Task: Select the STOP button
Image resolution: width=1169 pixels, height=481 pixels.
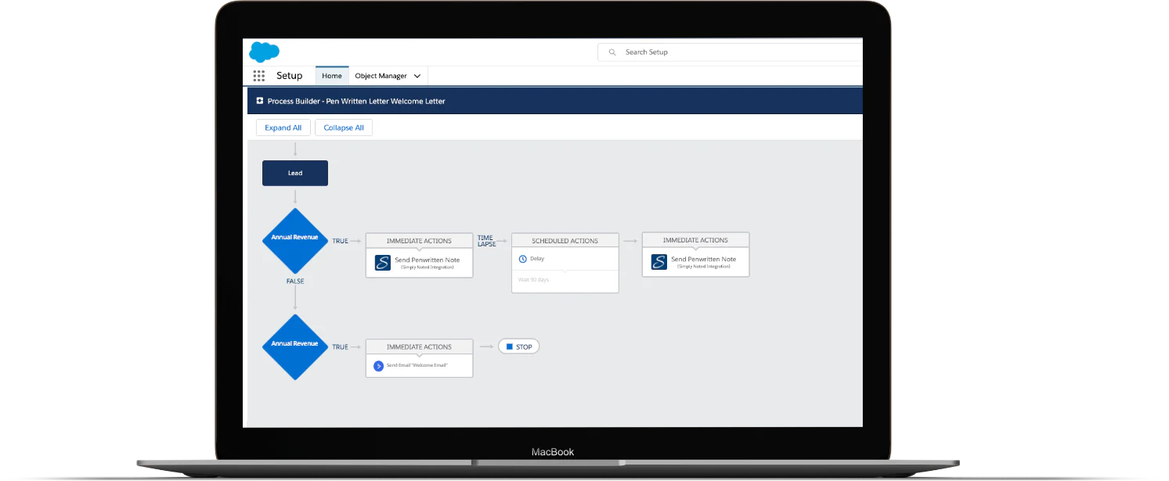Action: tap(519, 346)
